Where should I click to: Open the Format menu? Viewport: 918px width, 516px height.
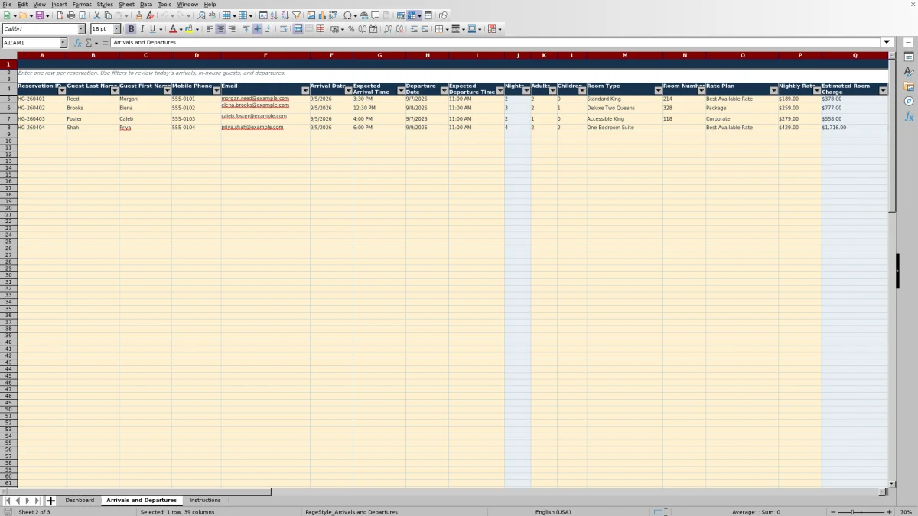point(82,5)
